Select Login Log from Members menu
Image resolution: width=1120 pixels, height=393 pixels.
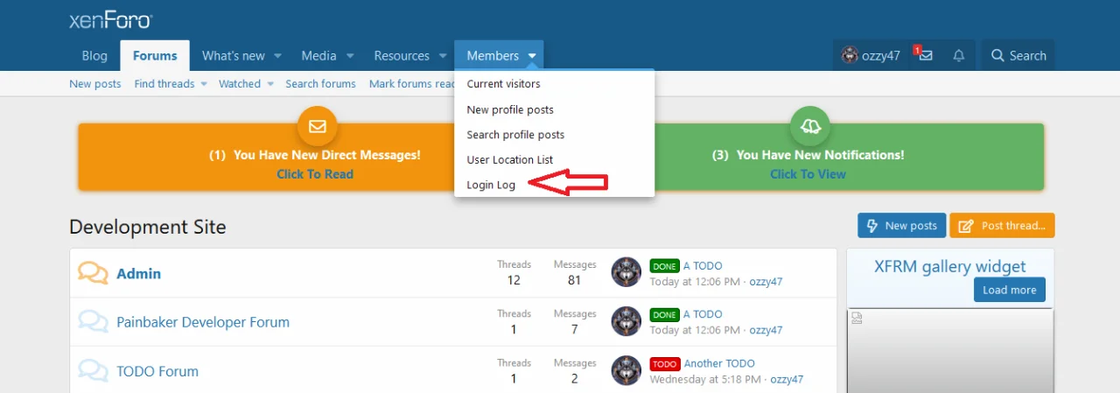[x=491, y=185]
